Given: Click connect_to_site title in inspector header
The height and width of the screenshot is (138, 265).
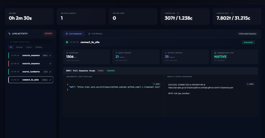Looking at the screenshot, I should pos(90,42).
